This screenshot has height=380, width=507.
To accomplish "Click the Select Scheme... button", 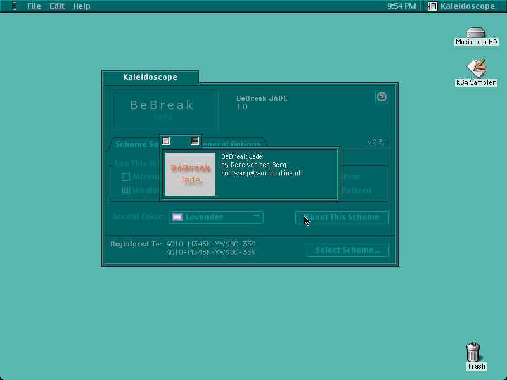I will tap(348, 250).
